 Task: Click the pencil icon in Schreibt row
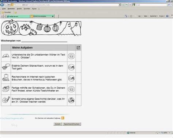click(x=6, y=100)
